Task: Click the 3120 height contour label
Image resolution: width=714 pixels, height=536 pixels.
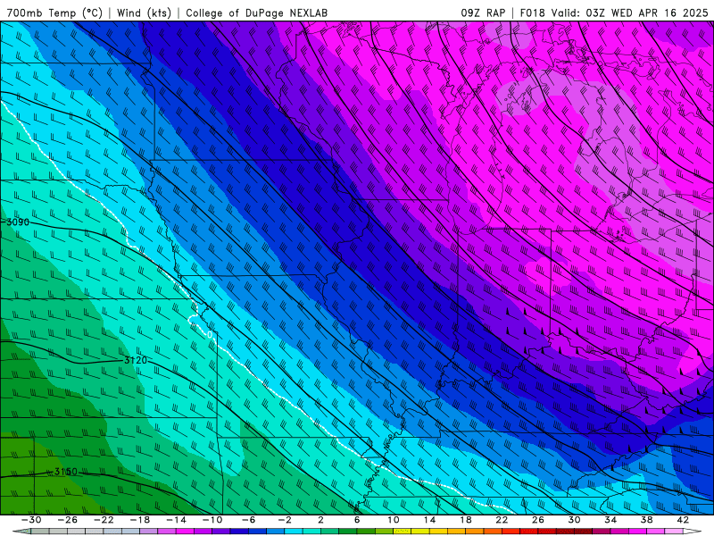Action: (x=136, y=360)
